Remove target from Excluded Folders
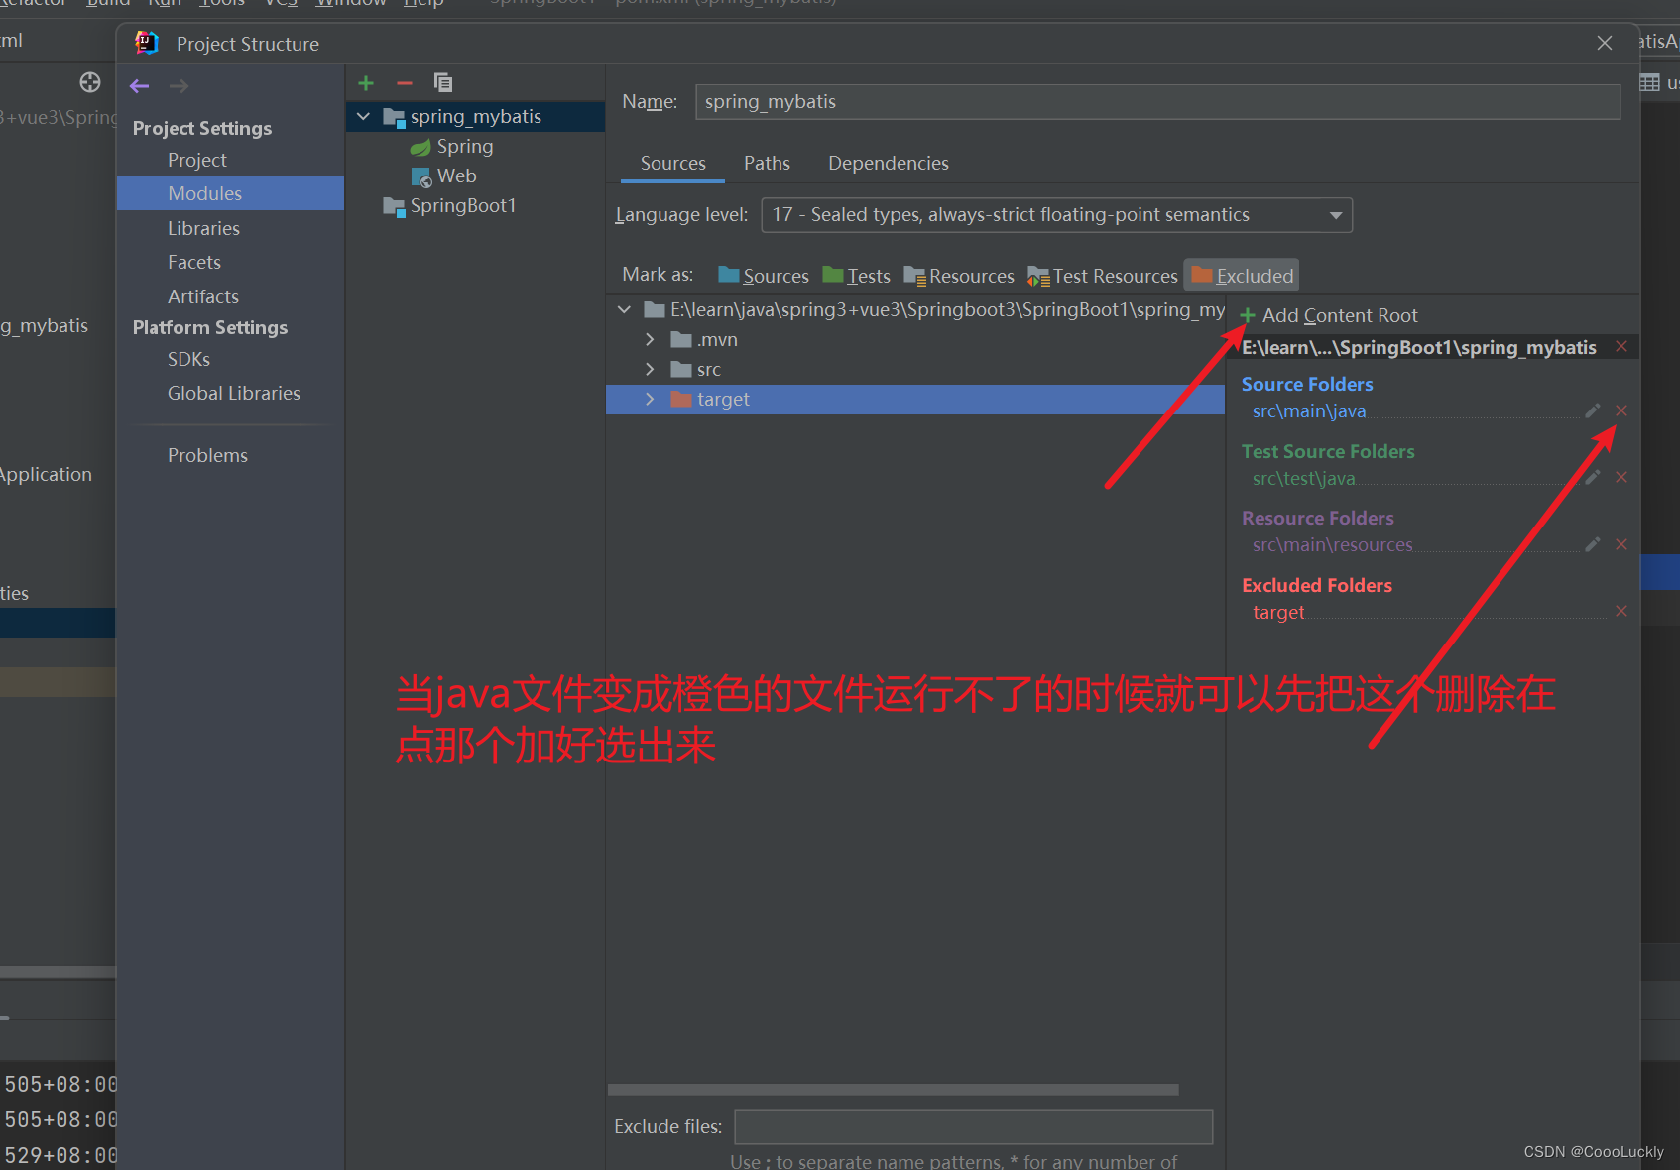Image resolution: width=1680 pixels, height=1170 pixels. coord(1621,611)
